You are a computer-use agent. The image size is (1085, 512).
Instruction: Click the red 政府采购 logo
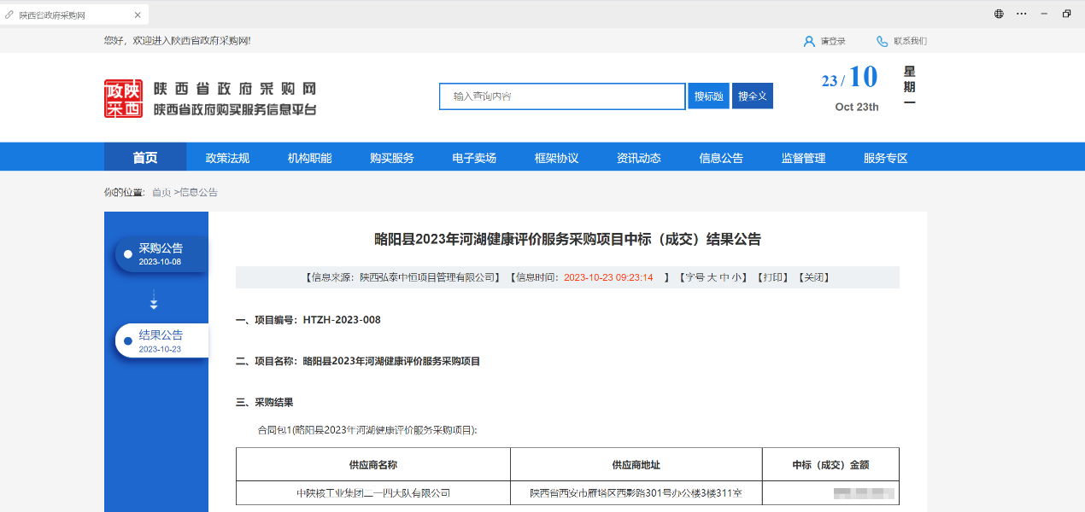tap(123, 98)
